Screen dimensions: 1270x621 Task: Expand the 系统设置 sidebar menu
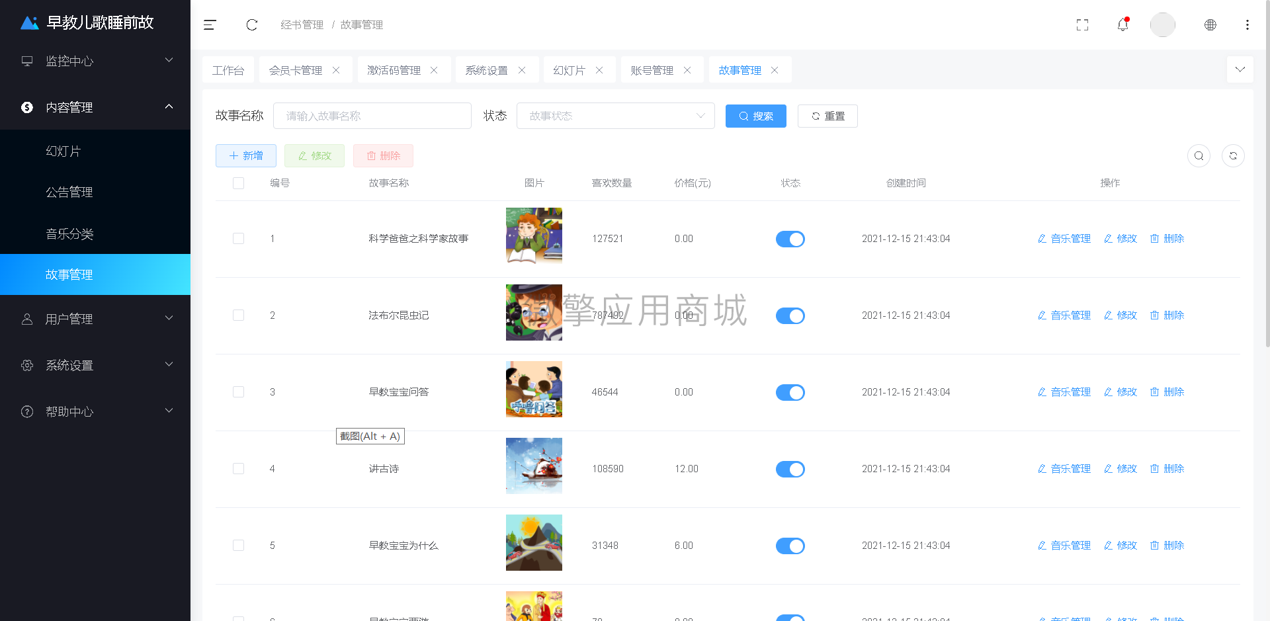[95, 365]
